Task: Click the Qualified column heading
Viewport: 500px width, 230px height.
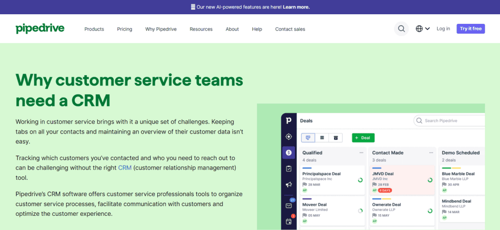Action: click(x=312, y=153)
